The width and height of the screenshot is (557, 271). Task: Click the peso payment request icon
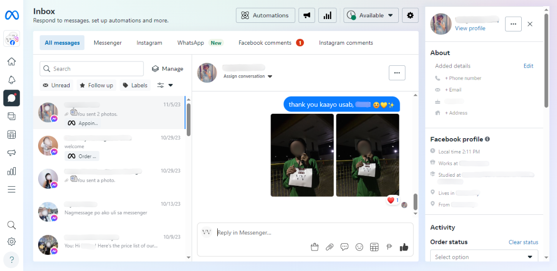click(389, 247)
